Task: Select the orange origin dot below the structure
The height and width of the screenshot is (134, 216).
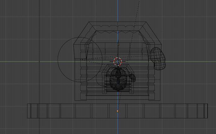Action: tap(117, 111)
